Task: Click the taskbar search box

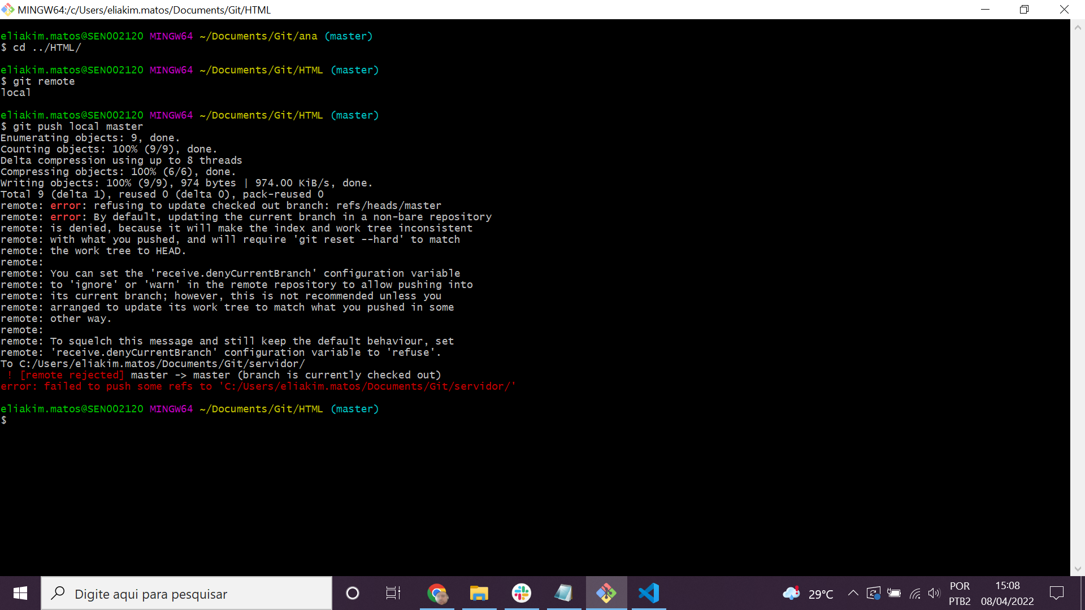Action: pyautogui.click(x=186, y=593)
